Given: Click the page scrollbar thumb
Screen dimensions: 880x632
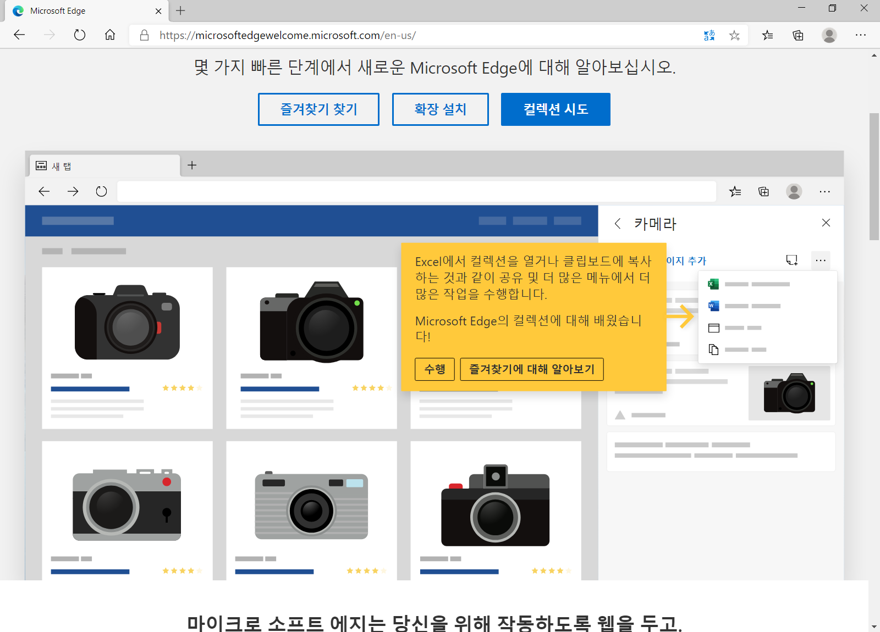Looking at the screenshot, I should [x=874, y=177].
